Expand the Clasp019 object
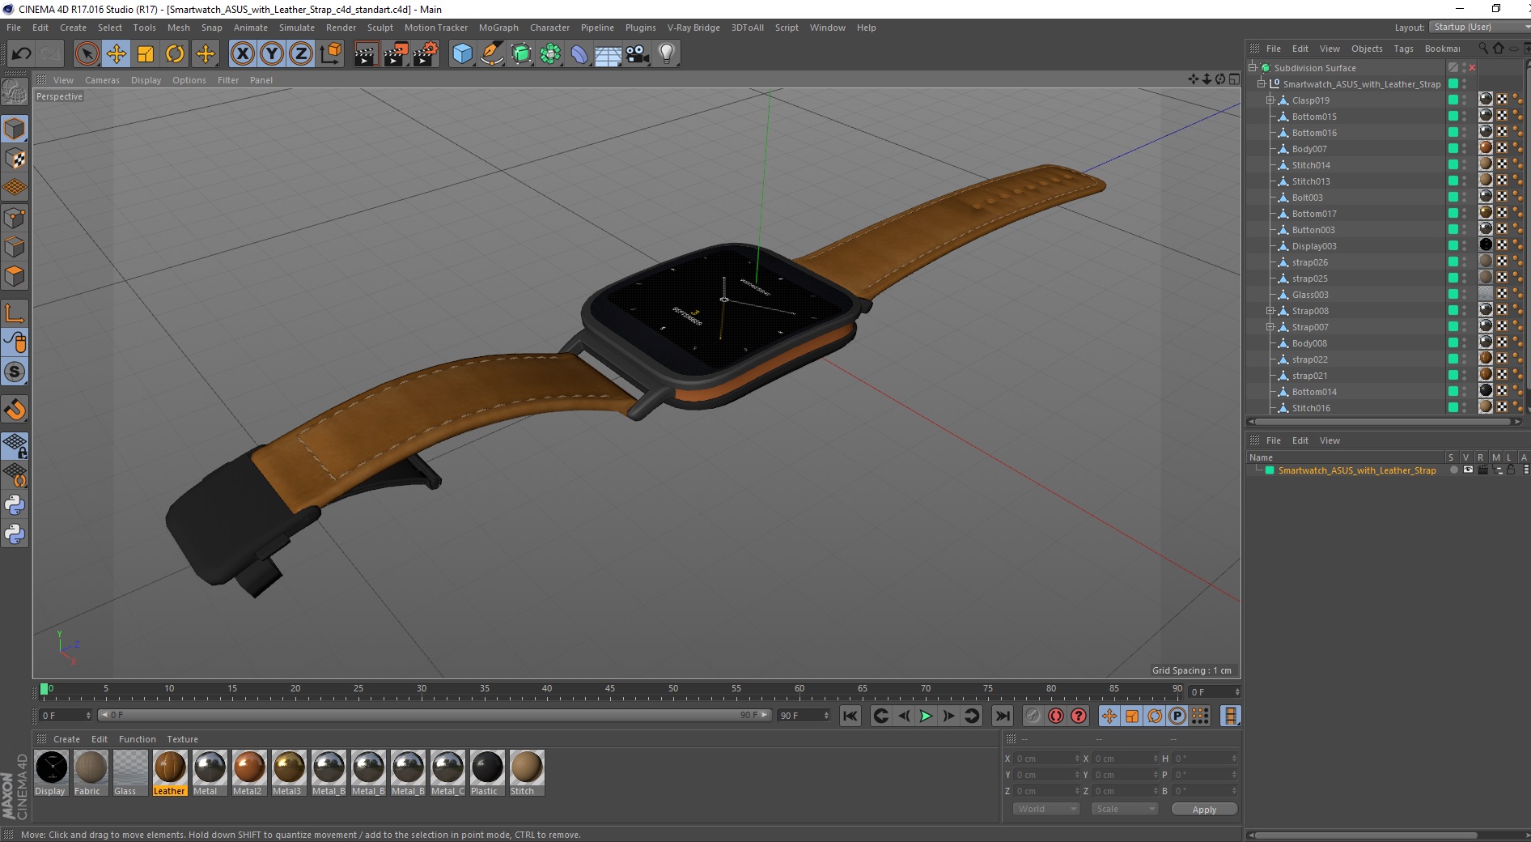Viewport: 1531px width, 842px height. pos(1270,100)
